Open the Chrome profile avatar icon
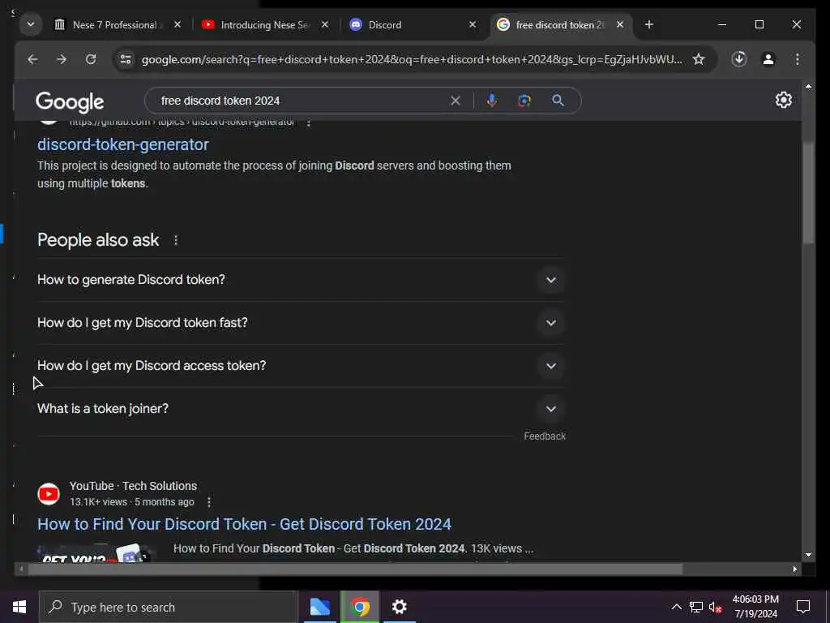Image resolution: width=830 pixels, height=623 pixels. tap(768, 59)
